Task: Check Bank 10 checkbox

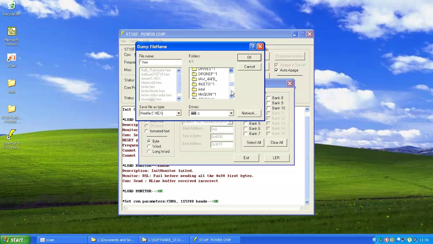Action: point(268,108)
